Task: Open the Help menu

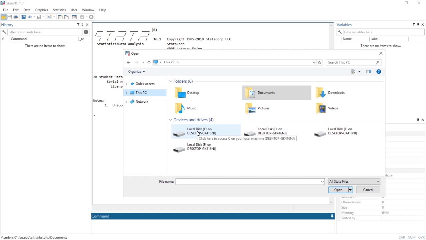Action: pyautogui.click(x=103, y=10)
